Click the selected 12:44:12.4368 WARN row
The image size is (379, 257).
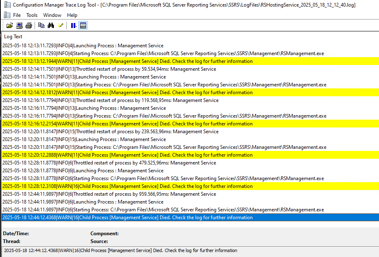pyautogui.click(x=190, y=218)
